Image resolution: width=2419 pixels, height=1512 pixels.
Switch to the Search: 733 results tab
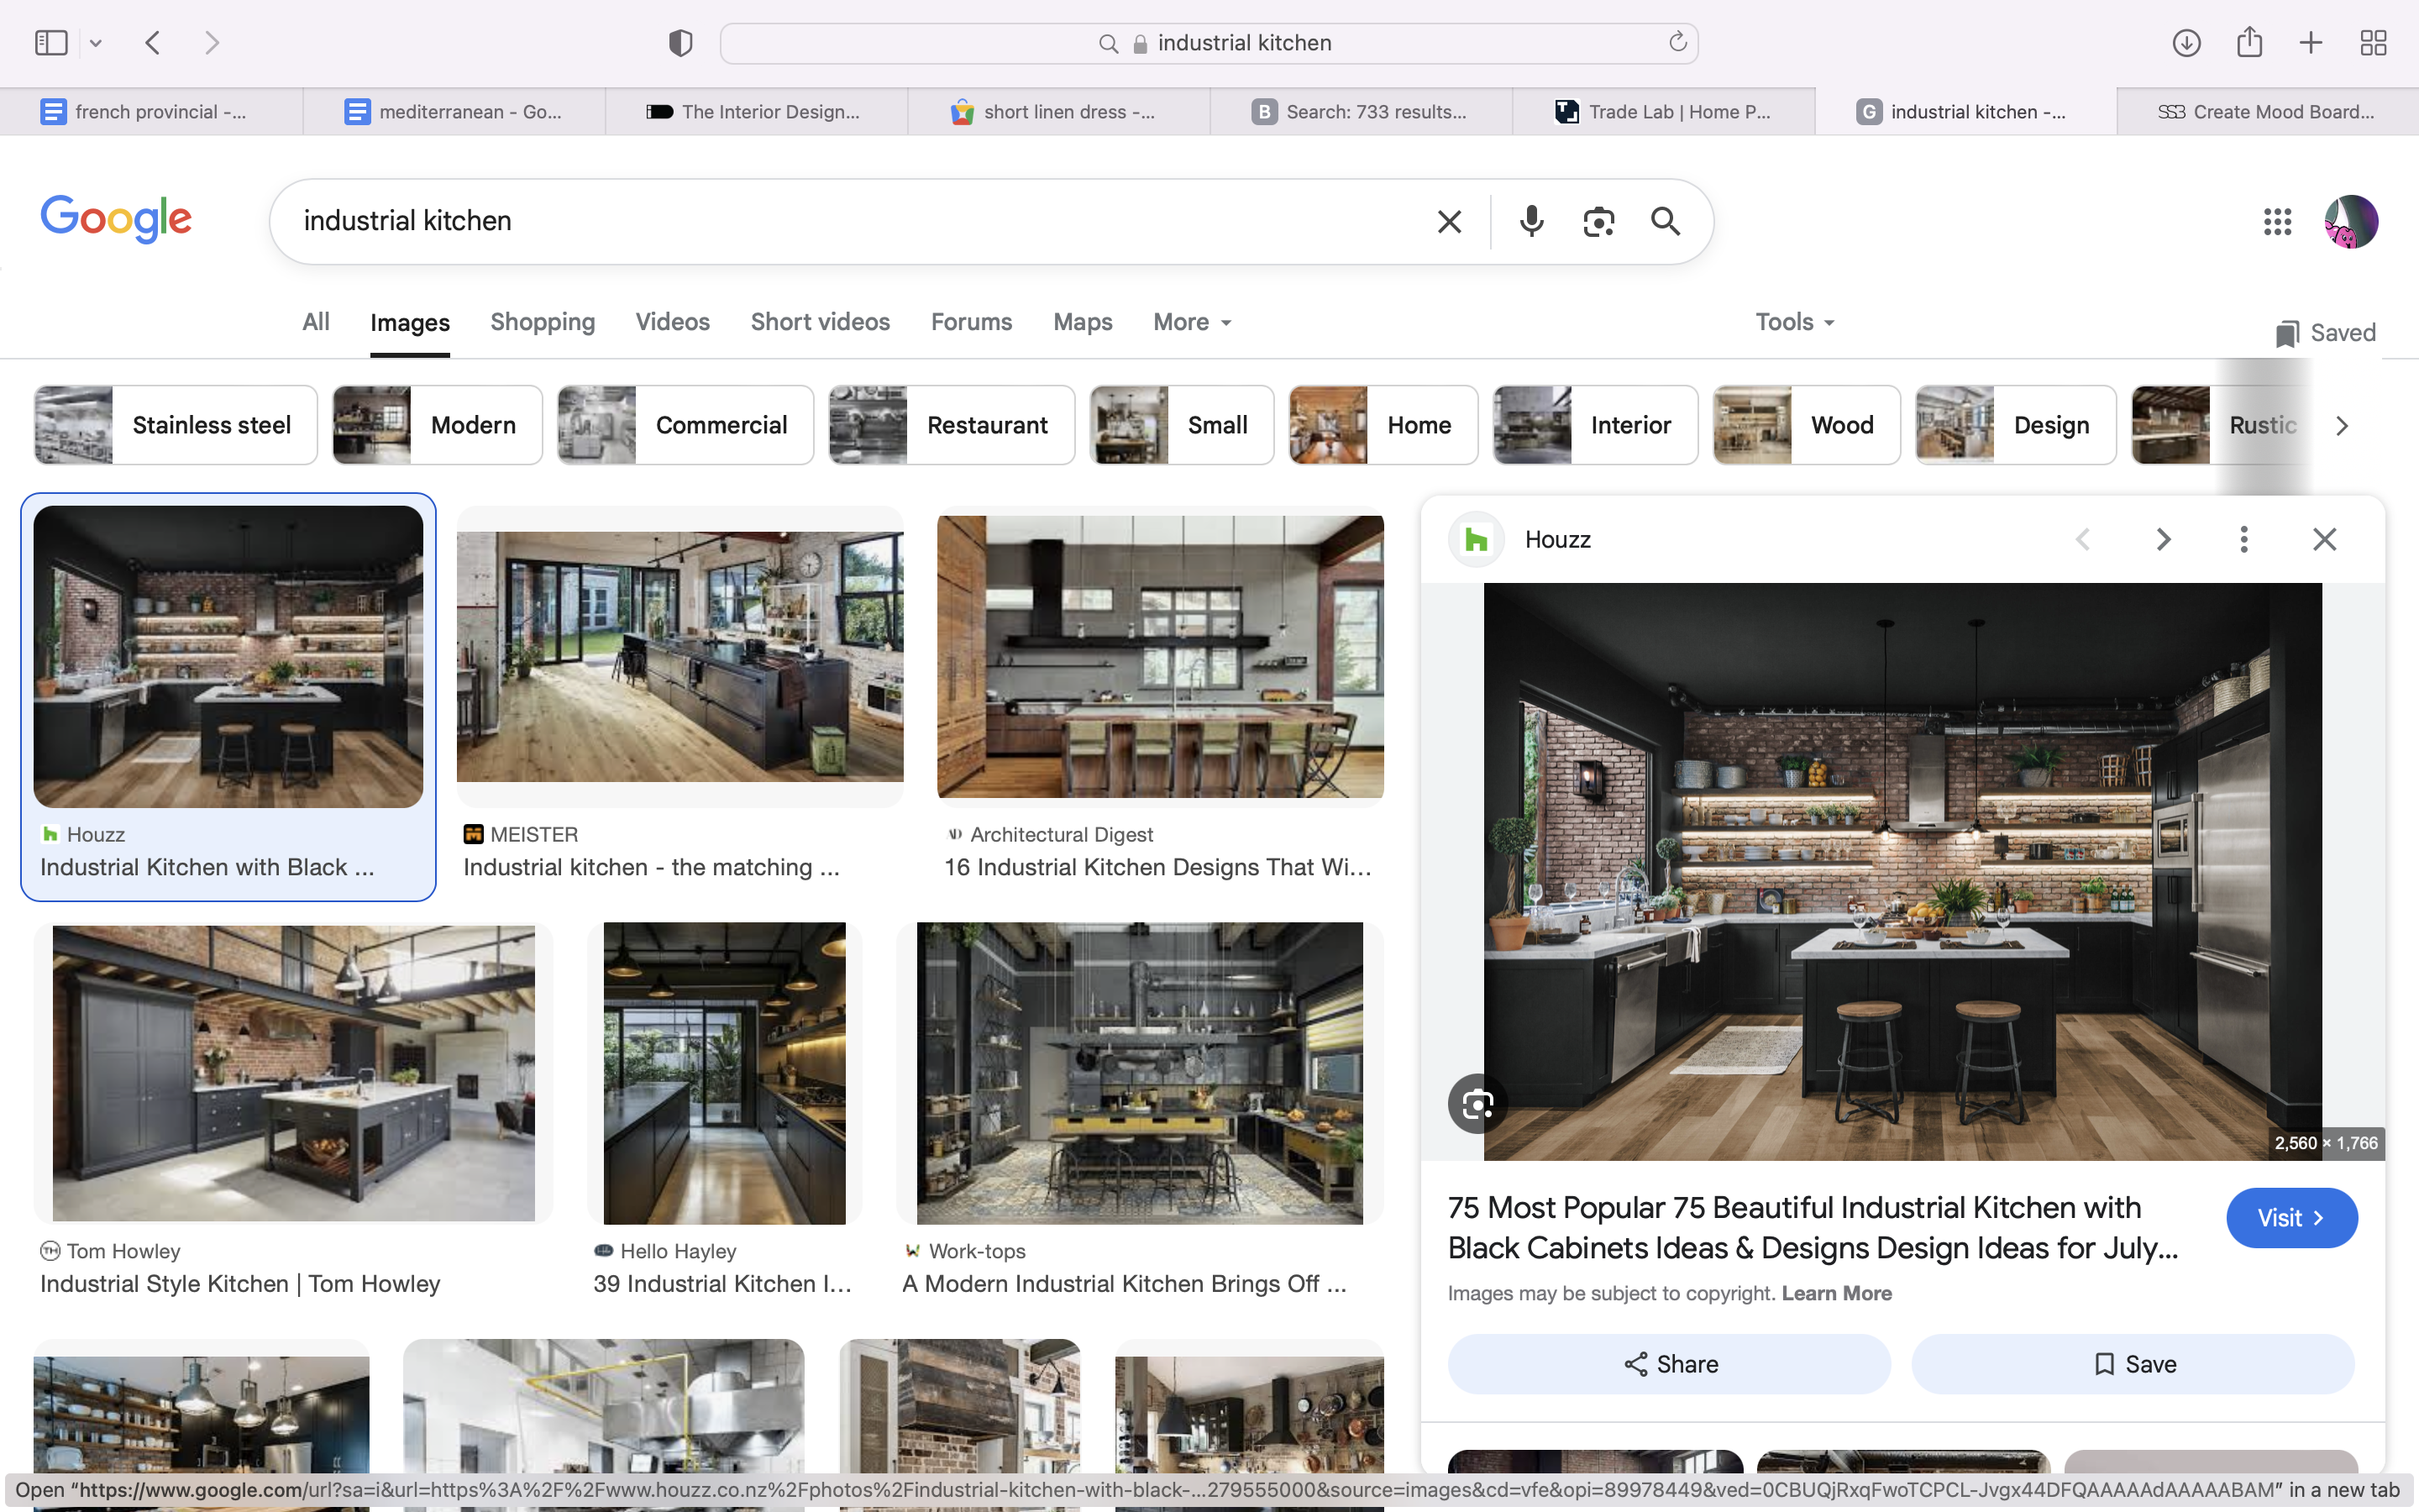point(1362,112)
